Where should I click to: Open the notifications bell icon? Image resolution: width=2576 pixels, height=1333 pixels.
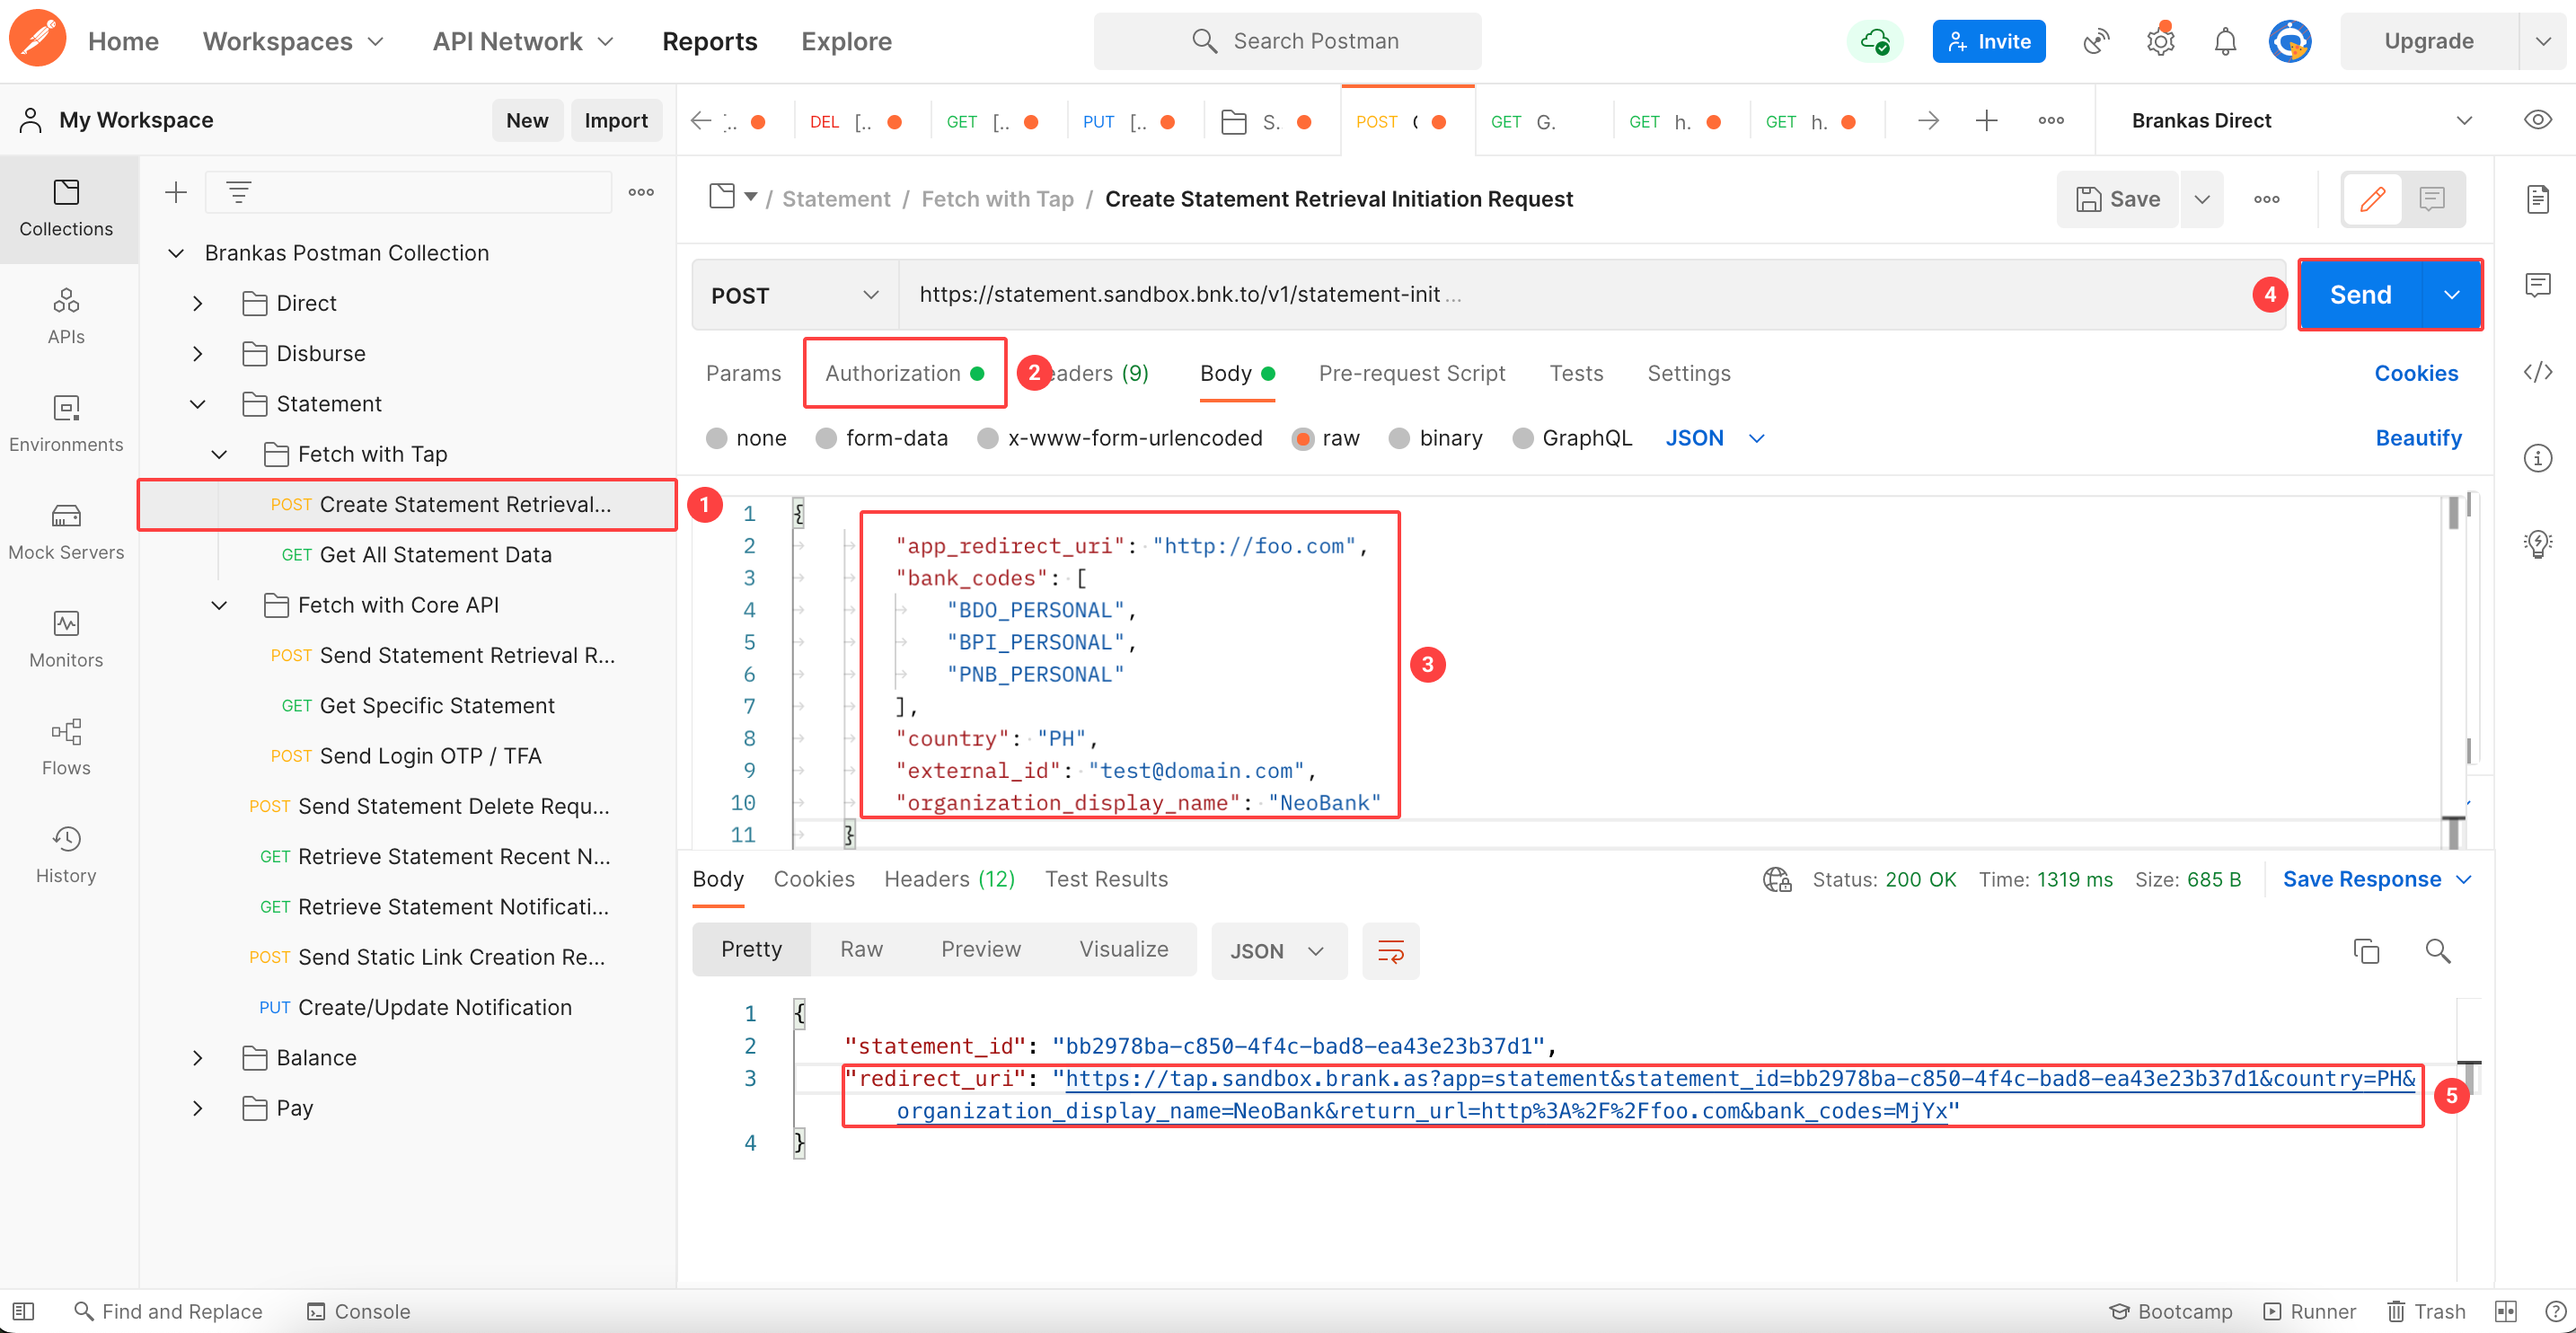pyautogui.click(x=2224, y=41)
